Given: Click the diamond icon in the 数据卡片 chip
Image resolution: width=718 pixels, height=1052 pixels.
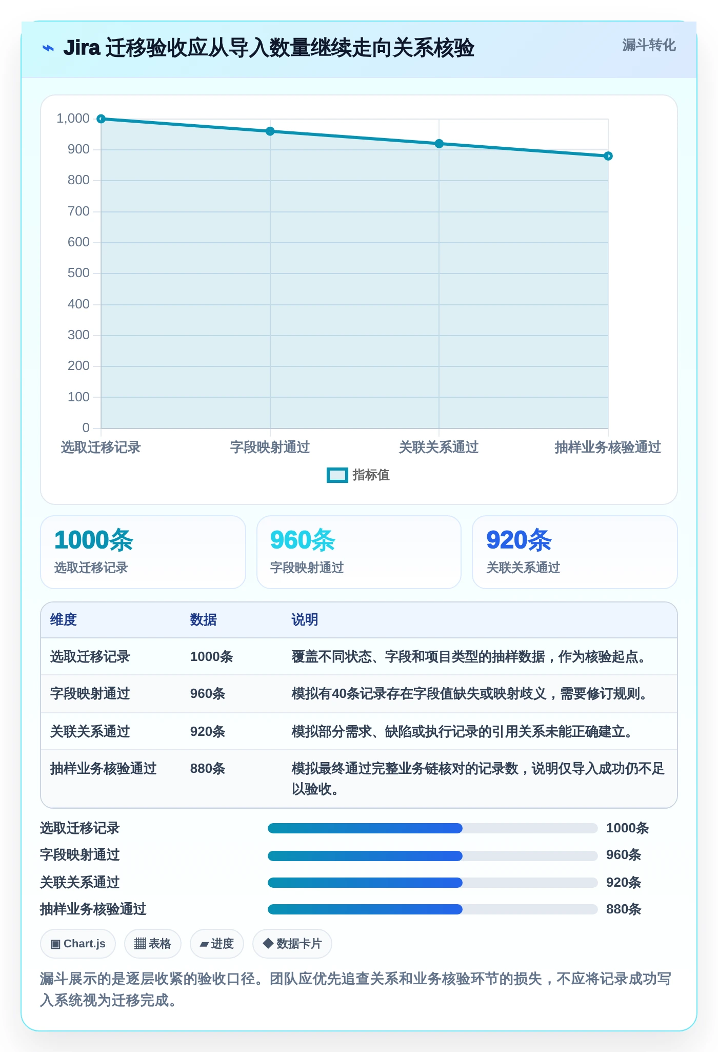Looking at the screenshot, I should pyautogui.click(x=268, y=943).
